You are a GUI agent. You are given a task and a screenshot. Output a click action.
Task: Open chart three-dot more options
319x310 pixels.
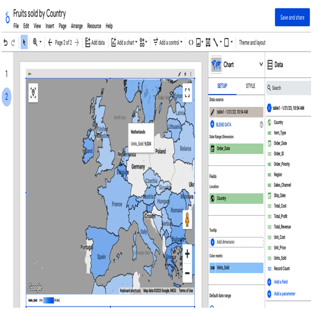190,74
